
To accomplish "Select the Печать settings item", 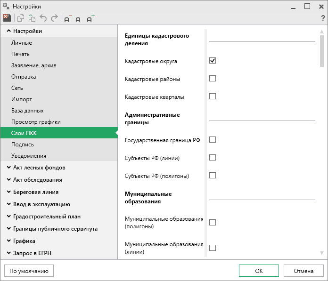I will (20, 54).
